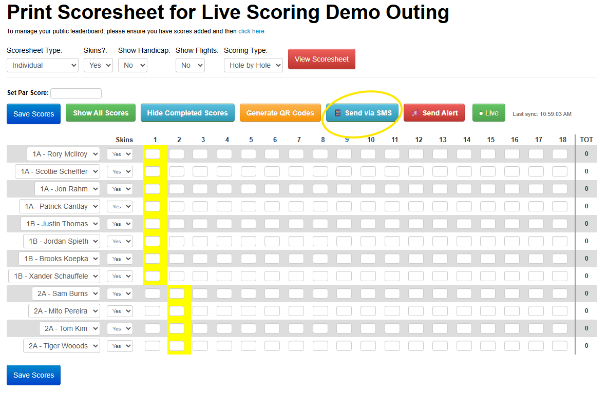Click Brooks Koepka's hole 12 score box
Screen dimensions: 607x393
pos(416,259)
